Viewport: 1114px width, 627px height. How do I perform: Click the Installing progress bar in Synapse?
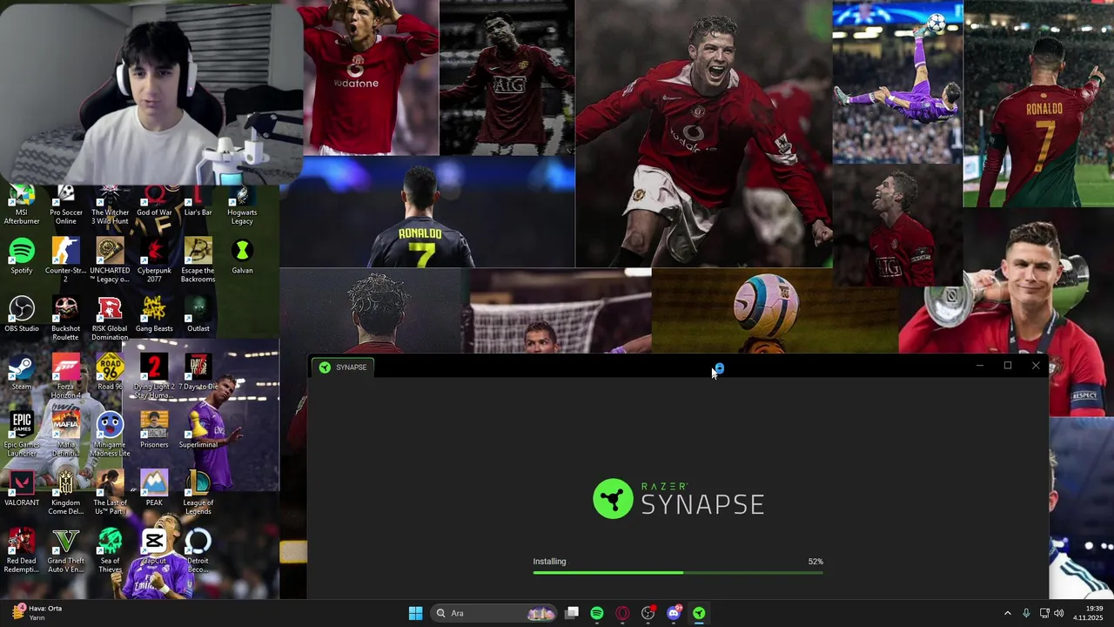pyautogui.click(x=678, y=572)
